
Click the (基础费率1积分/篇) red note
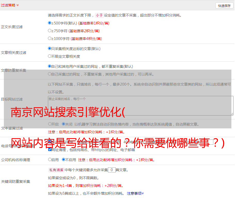point(94,23)
